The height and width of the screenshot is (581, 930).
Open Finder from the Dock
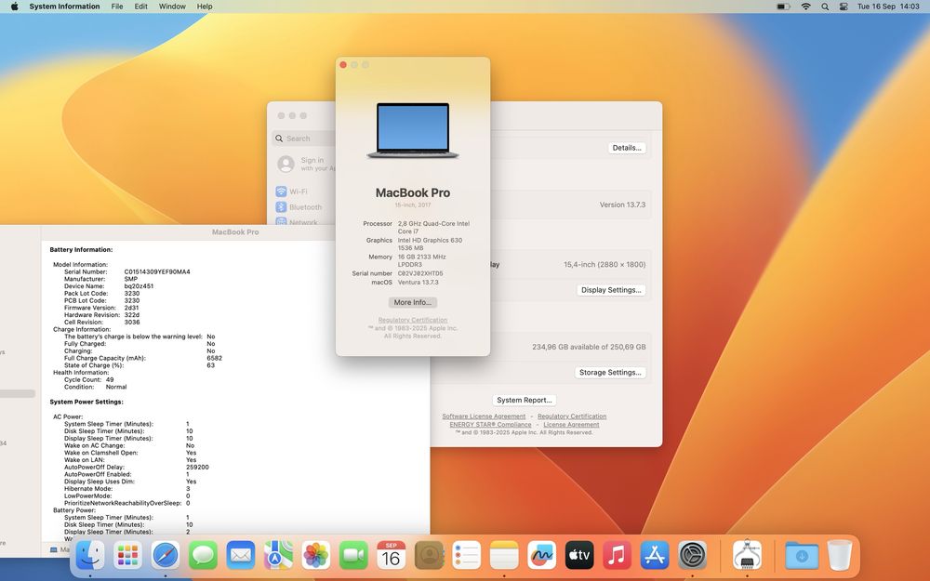click(x=90, y=556)
